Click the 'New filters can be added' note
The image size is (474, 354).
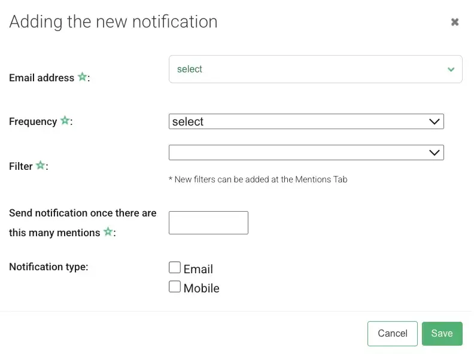tap(258, 179)
